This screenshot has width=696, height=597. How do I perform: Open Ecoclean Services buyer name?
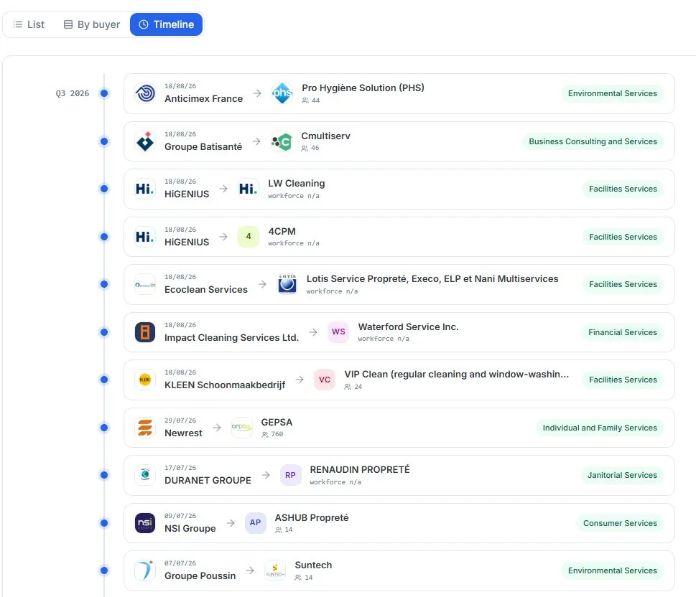point(205,289)
